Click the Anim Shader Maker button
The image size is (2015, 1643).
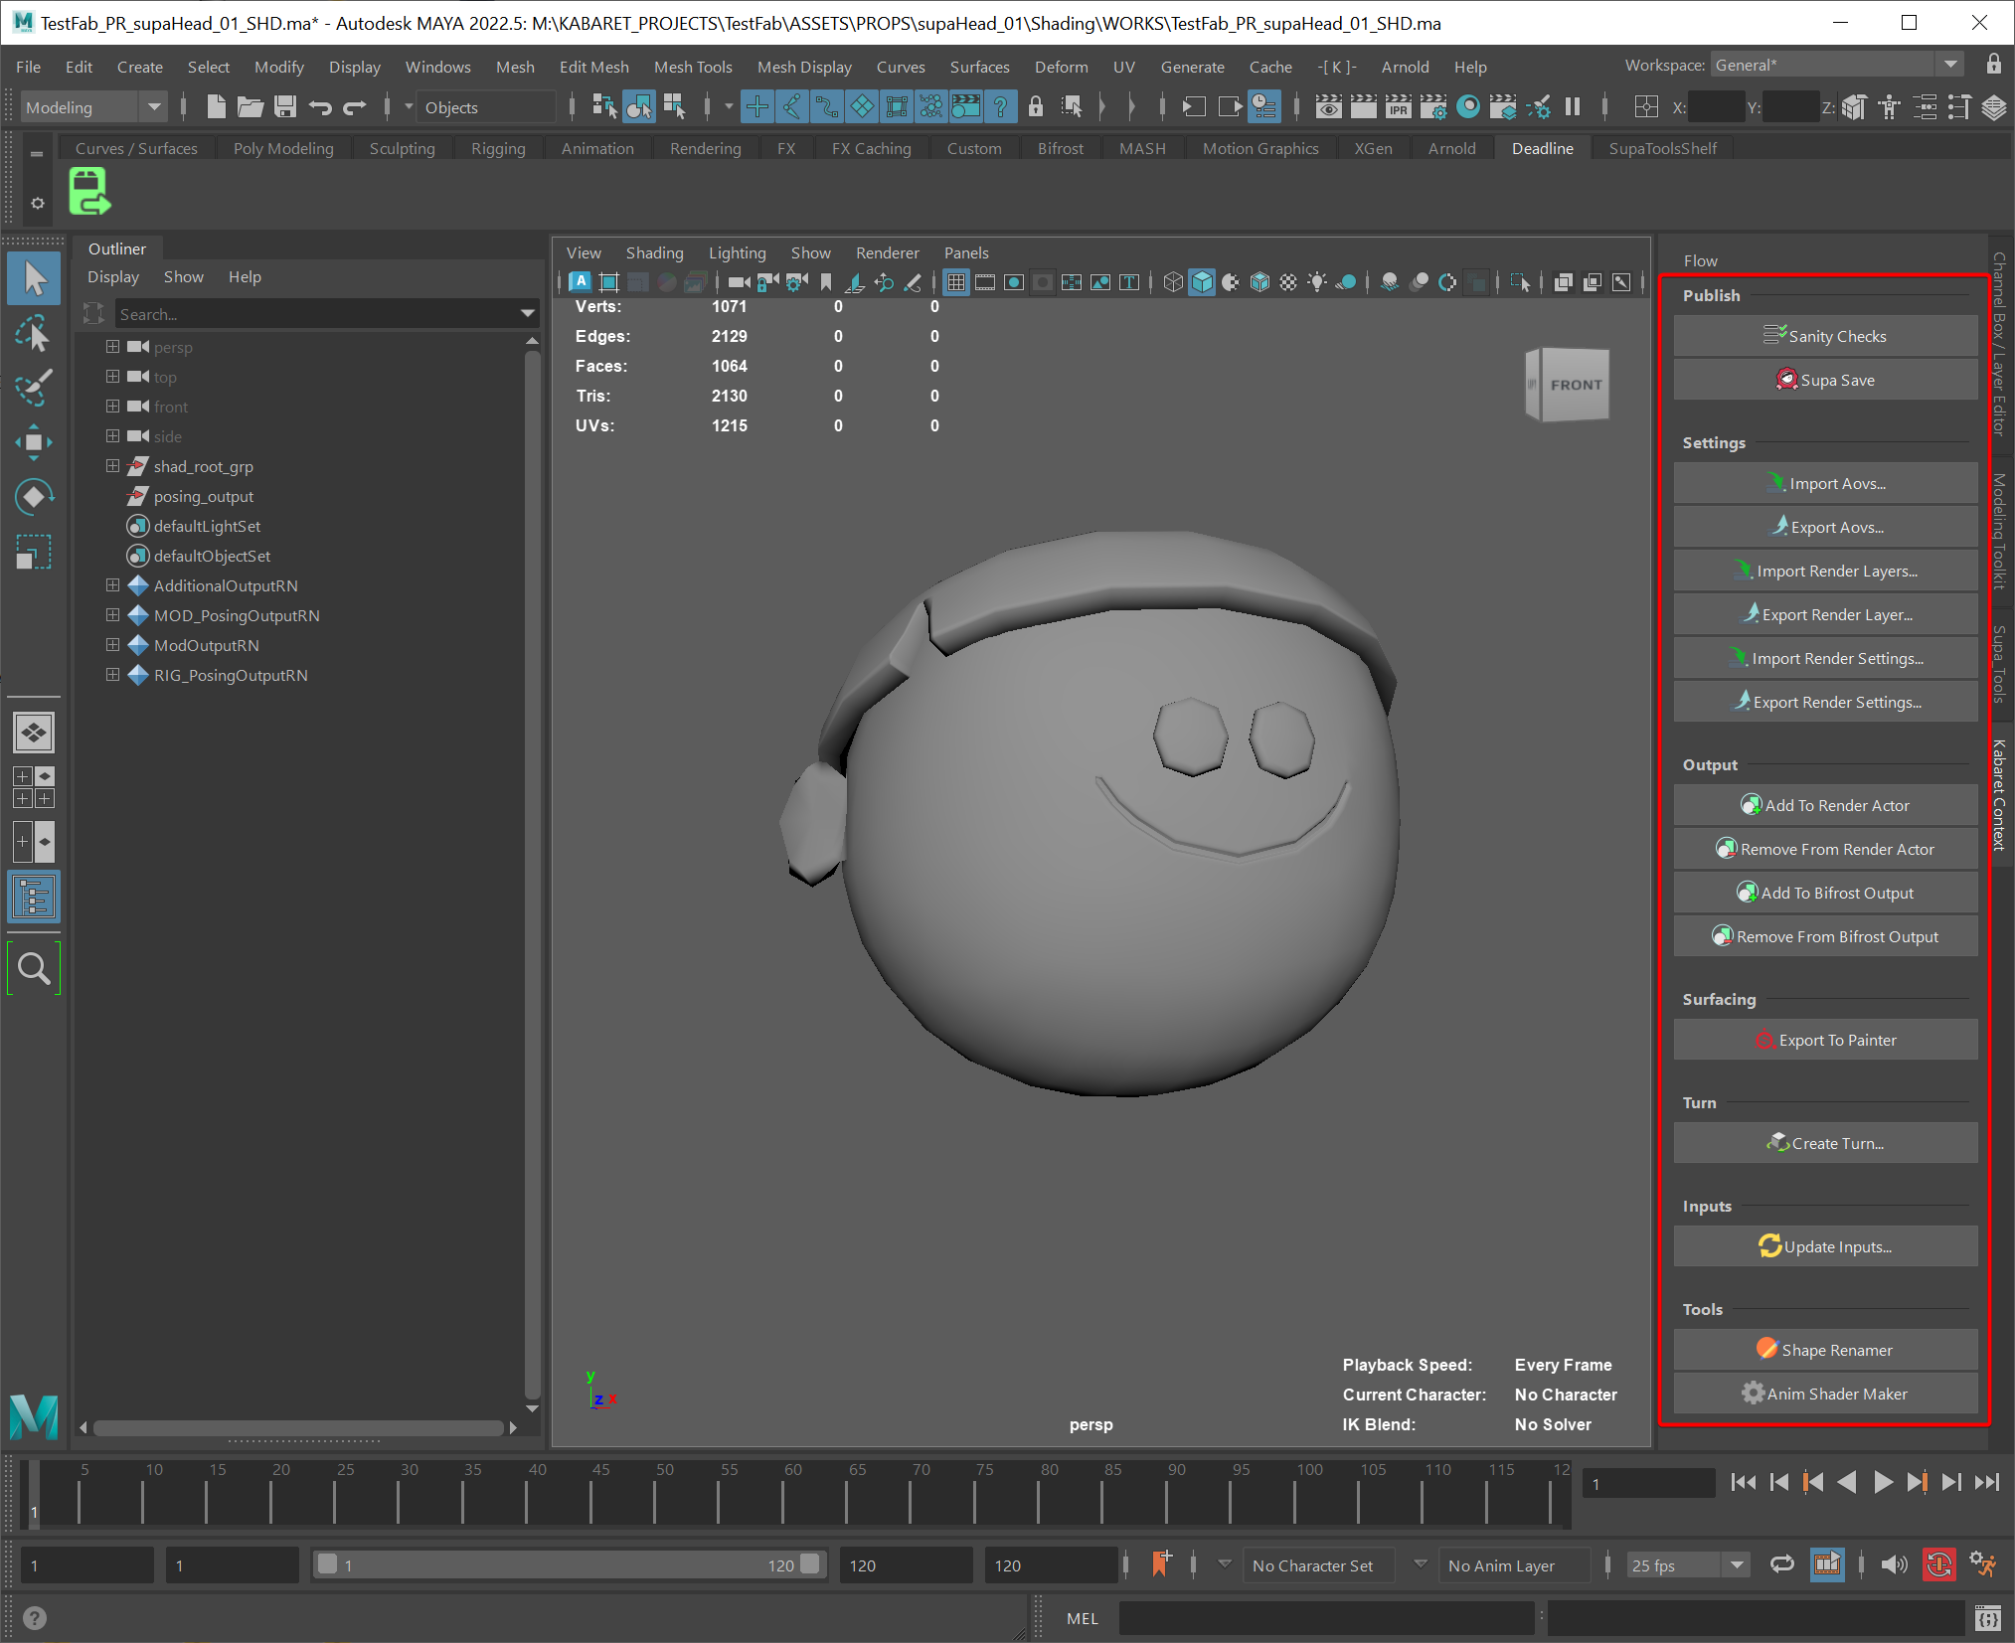point(1825,1394)
